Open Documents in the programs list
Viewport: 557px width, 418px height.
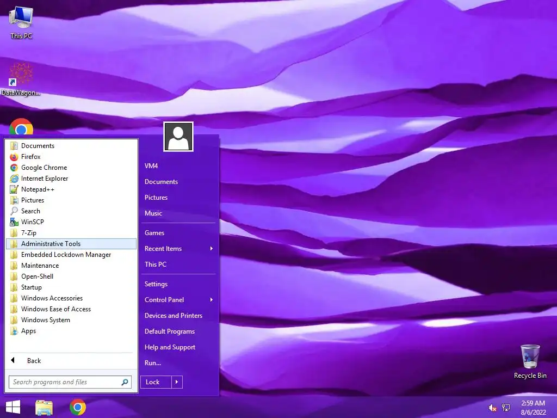[71, 146]
